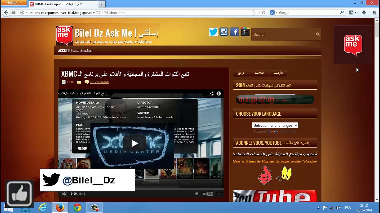Click the Ask Me badge at page right

pyautogui.click(x=353, y=45)
